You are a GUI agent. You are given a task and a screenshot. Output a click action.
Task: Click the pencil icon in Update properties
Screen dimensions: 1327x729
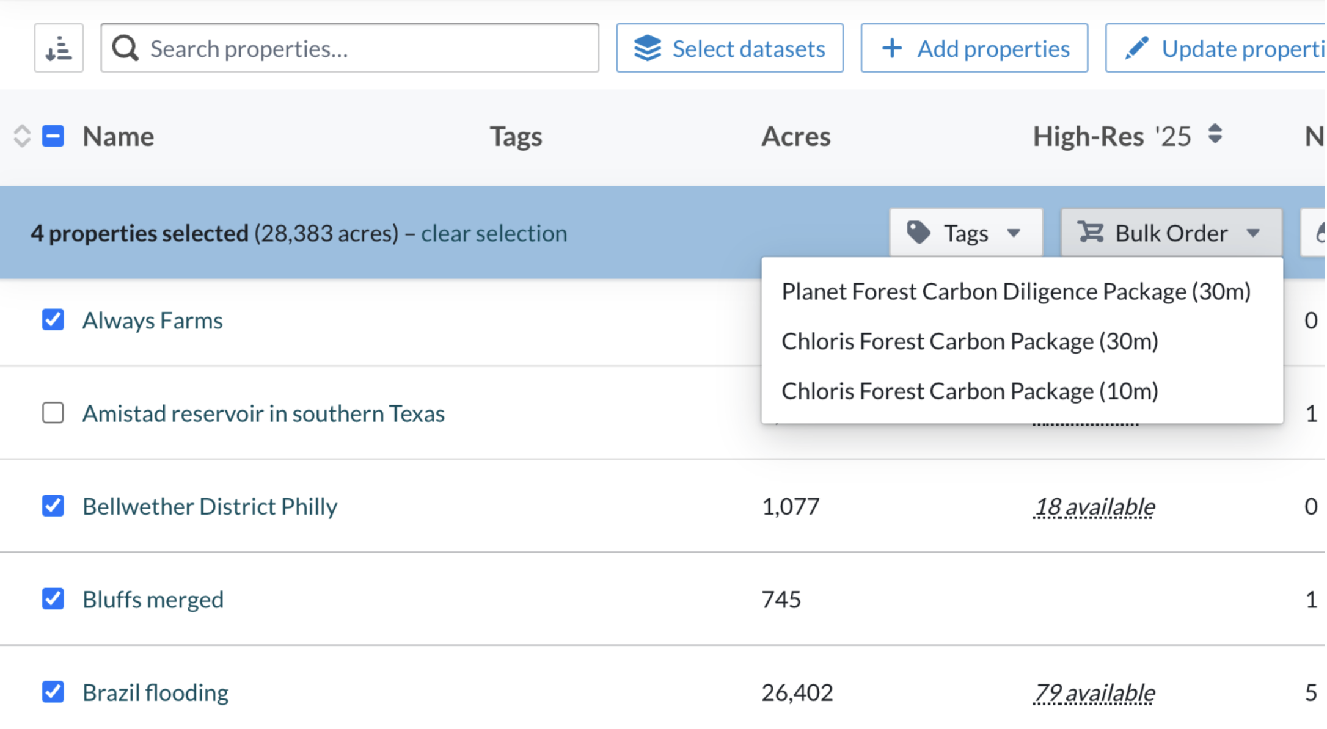pyautogui.click(x=1137, y=48)
